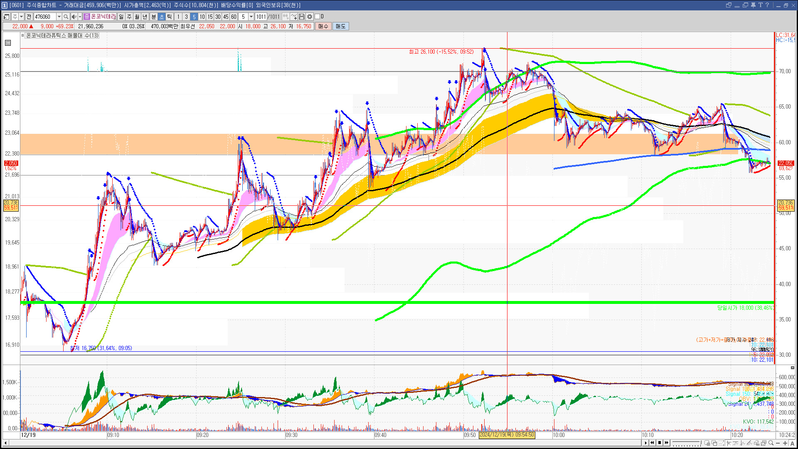798x449 pixels.
Task: Zoom in chart with plus icon
Action: (785, 443)
